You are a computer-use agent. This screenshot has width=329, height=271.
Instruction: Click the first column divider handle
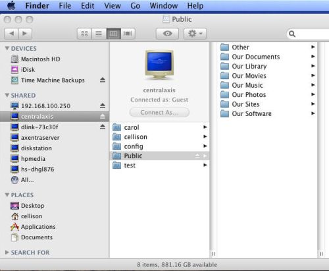(x=213, y=254)
